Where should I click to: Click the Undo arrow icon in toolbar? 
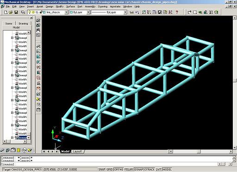click(137, 12)
